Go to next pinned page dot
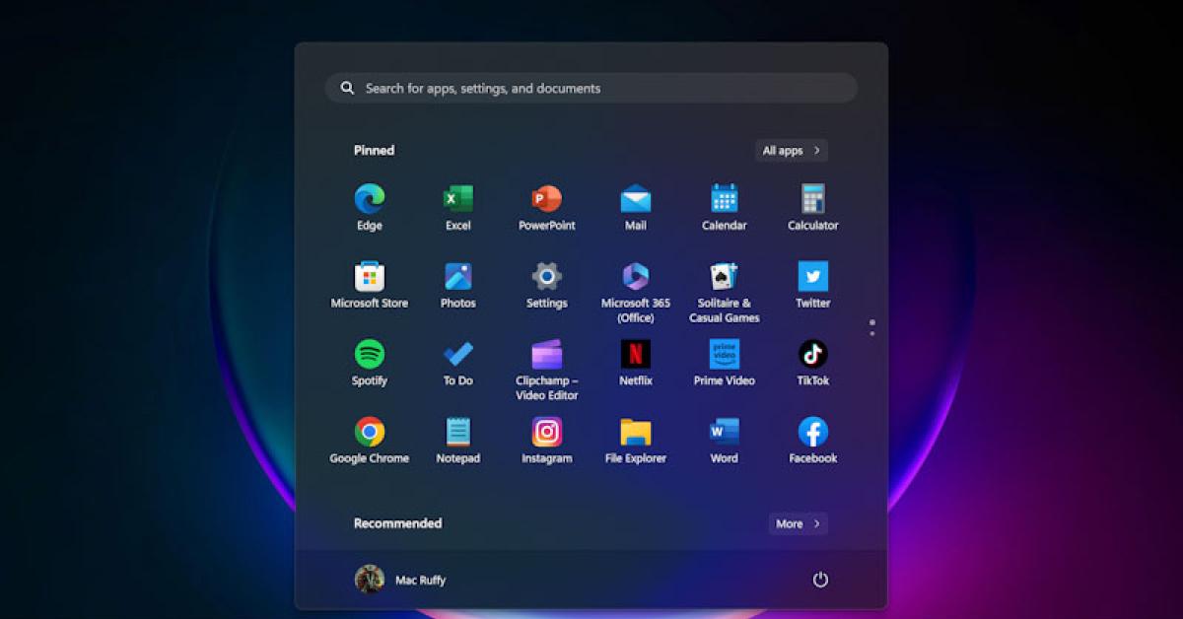The width and height of the screenshot is (1183, 619). pos(872,333)
